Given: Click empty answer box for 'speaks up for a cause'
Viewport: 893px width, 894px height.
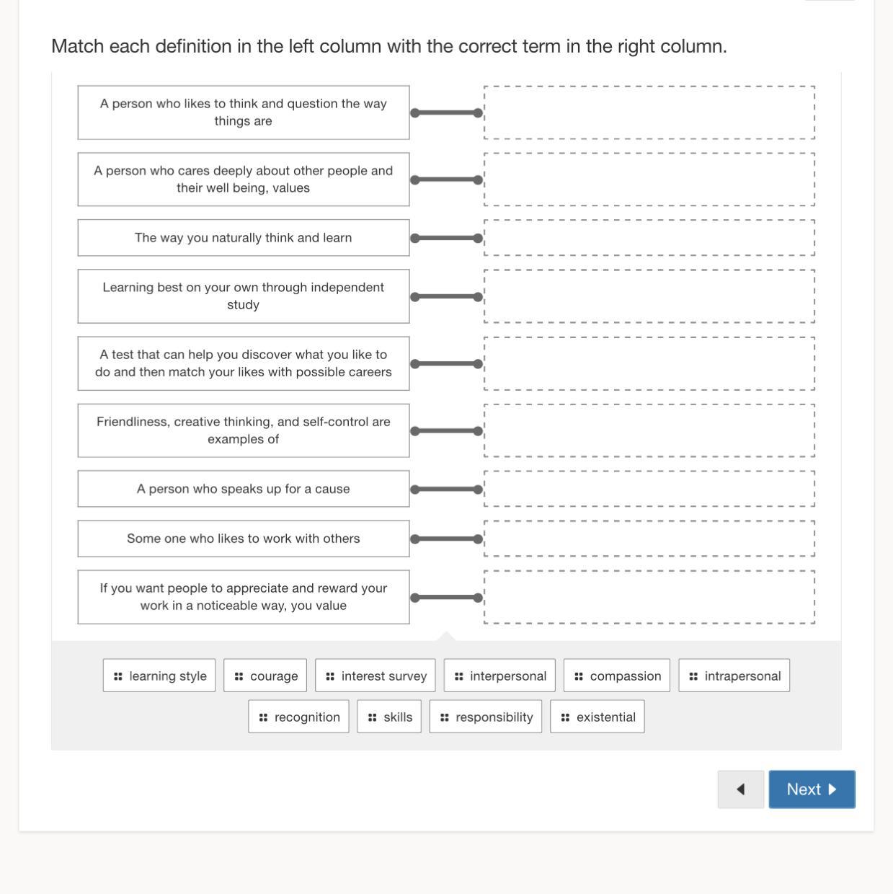Looking at the screenshot, I should (x=649, y=489).
